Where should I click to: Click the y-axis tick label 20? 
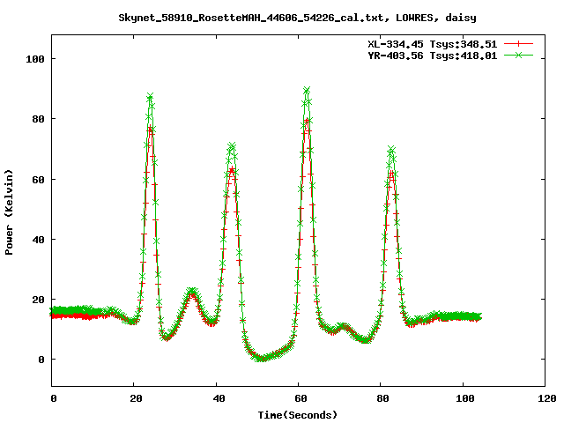[x=39, y=300]
